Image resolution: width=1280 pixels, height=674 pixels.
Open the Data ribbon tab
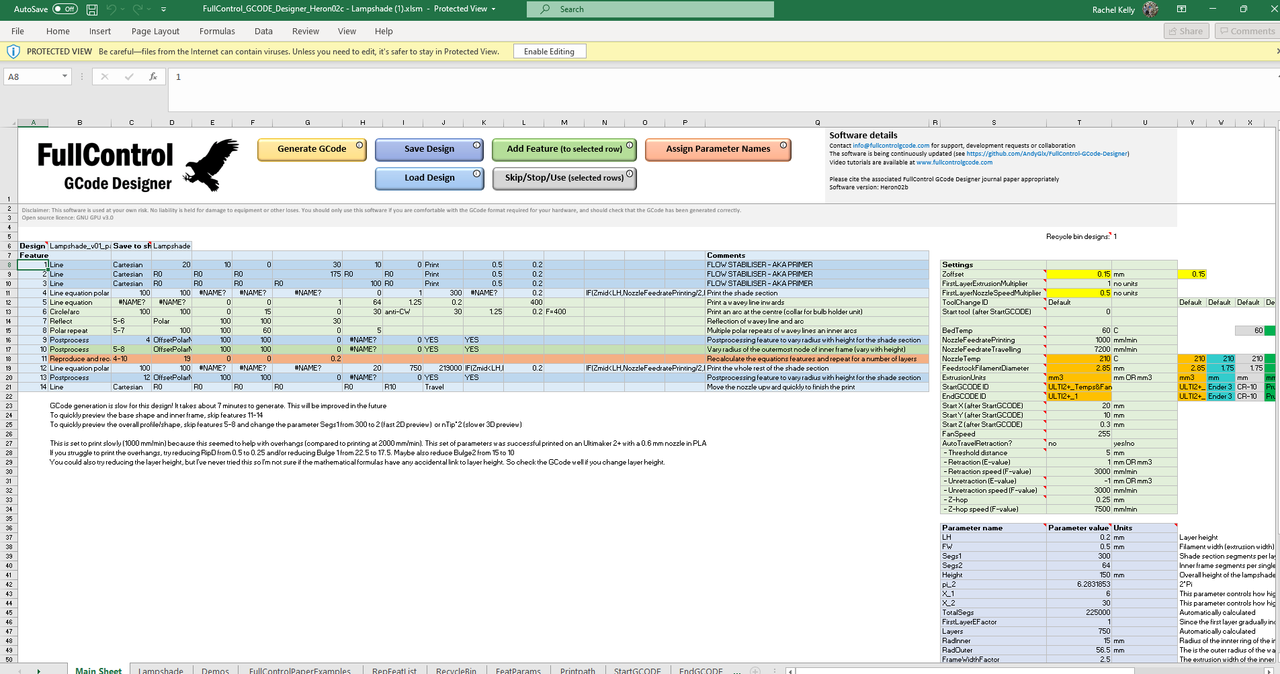pyautogui.click(x=263, y=31)
